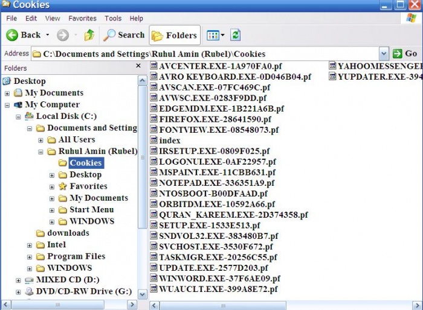Open the File menu

(x=11, y=18)
